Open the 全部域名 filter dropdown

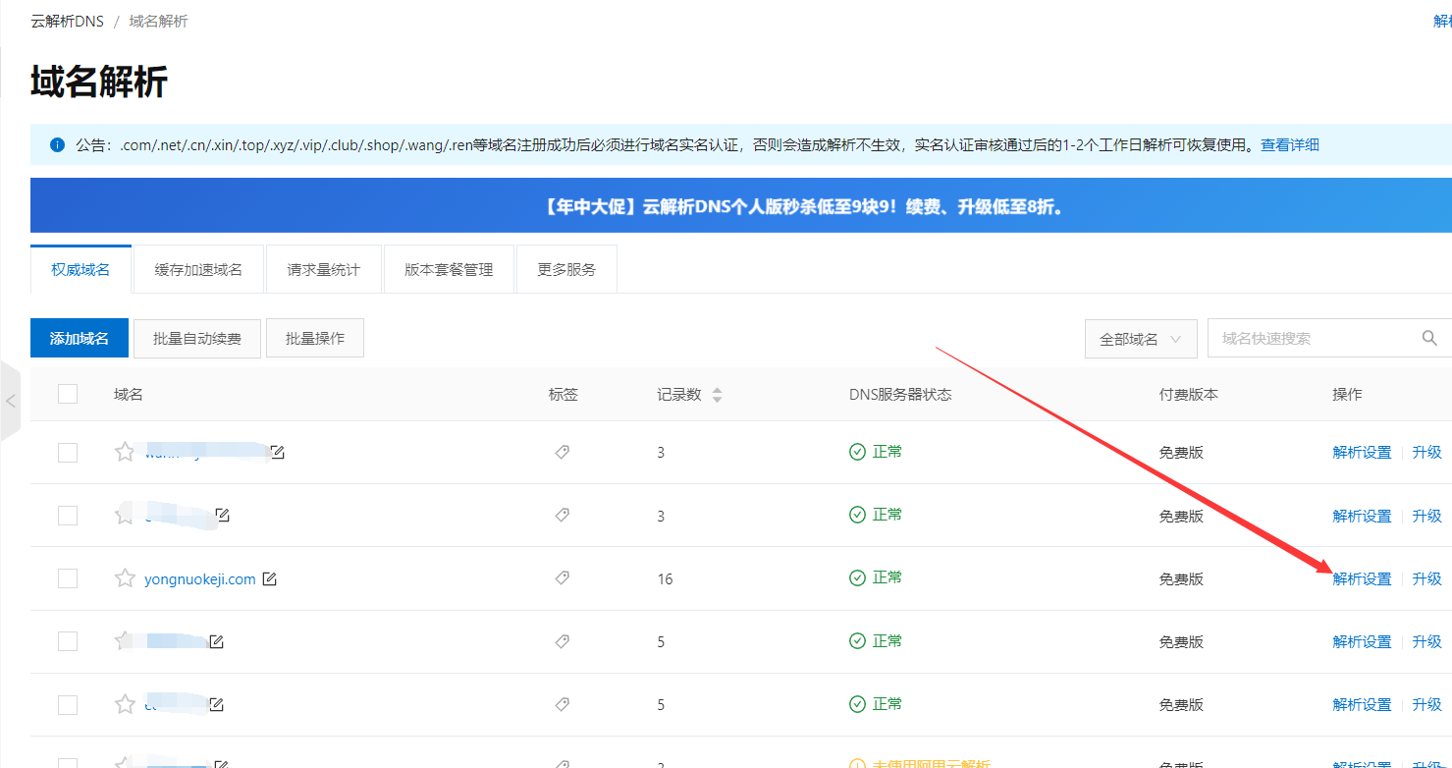coord(1141,338)
